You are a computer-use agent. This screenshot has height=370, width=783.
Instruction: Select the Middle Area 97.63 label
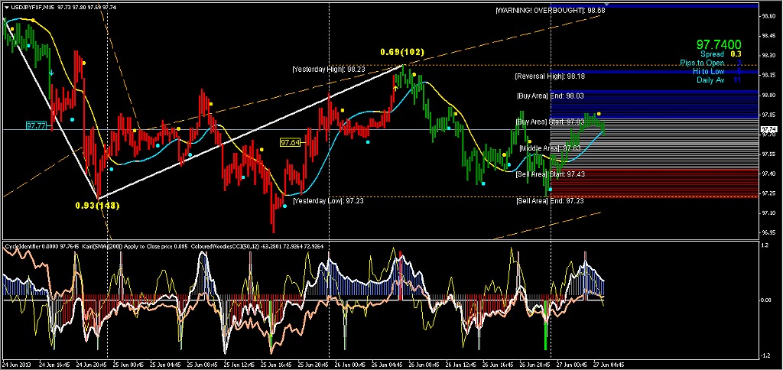coord(549,148)
